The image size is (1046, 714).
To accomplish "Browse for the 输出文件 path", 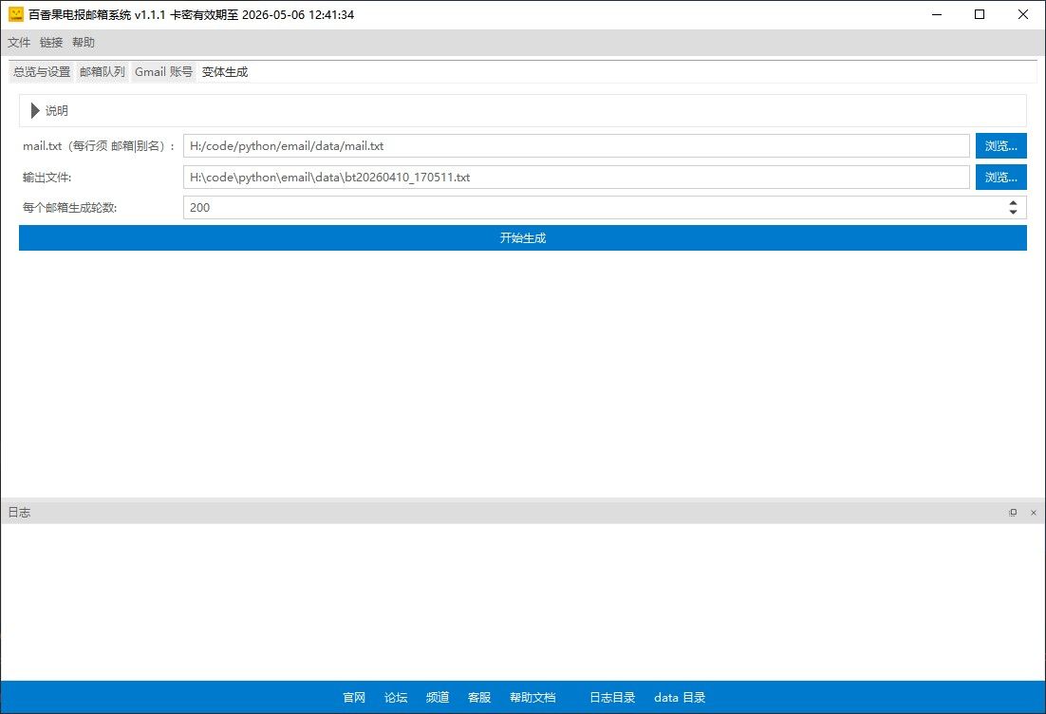I will tap(1000, 178).
